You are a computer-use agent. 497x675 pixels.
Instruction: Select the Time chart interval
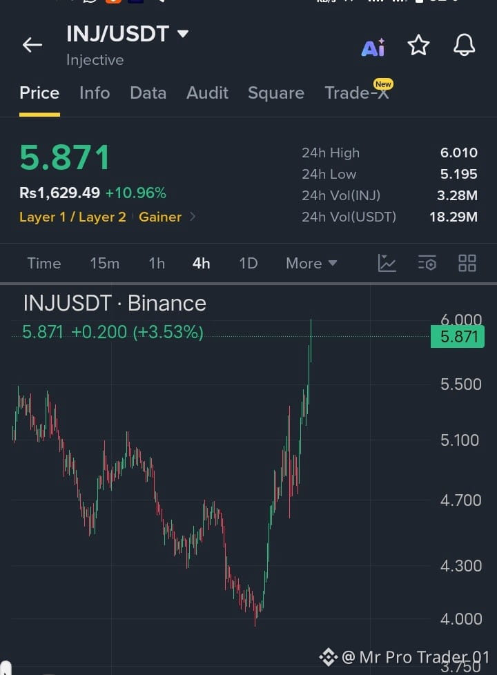pos(44,263)
